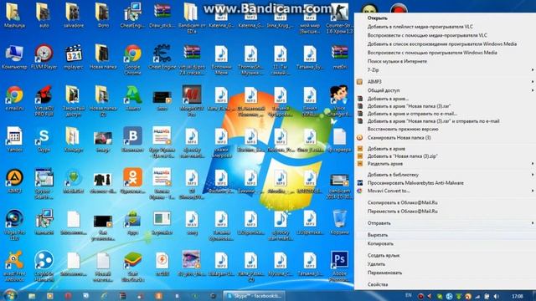Choose Воспроизвести с помощью медиа-проигрывателя VLC
Screen dimensions: 536x301
(x=445, y=35)
